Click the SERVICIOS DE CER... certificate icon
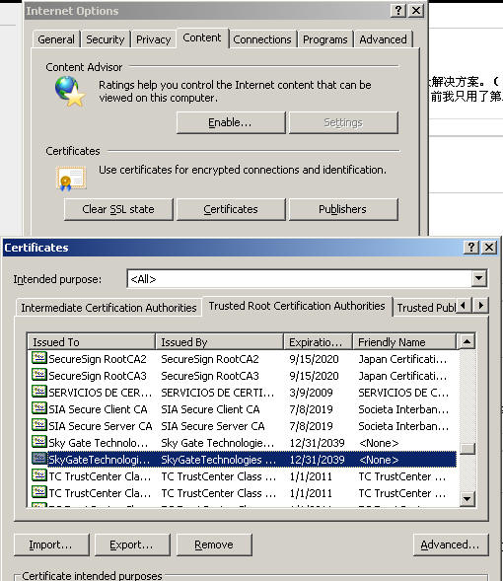Viewport: 503px width, 581px height. [x=38, y=392]
